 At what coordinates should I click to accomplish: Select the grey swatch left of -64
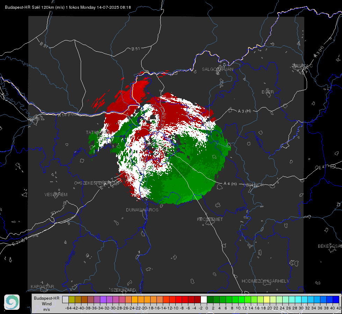point(65,300)
